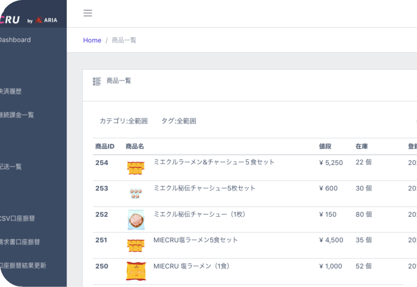Open 配送一覧 in the sidebar
Viewport: 417px width, 287px height.
[11, 167]
